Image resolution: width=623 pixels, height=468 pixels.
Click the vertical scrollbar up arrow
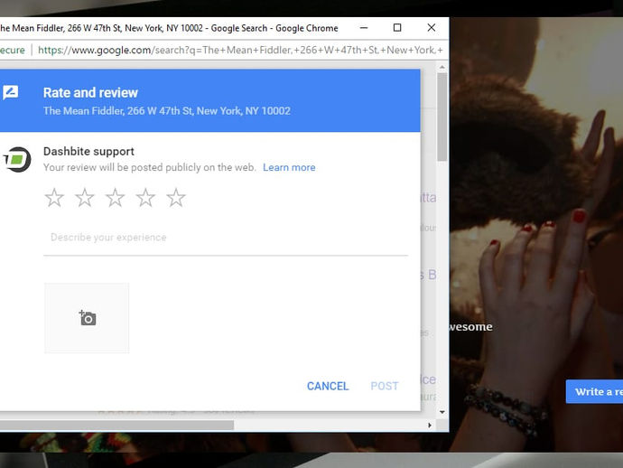point(442,68)
